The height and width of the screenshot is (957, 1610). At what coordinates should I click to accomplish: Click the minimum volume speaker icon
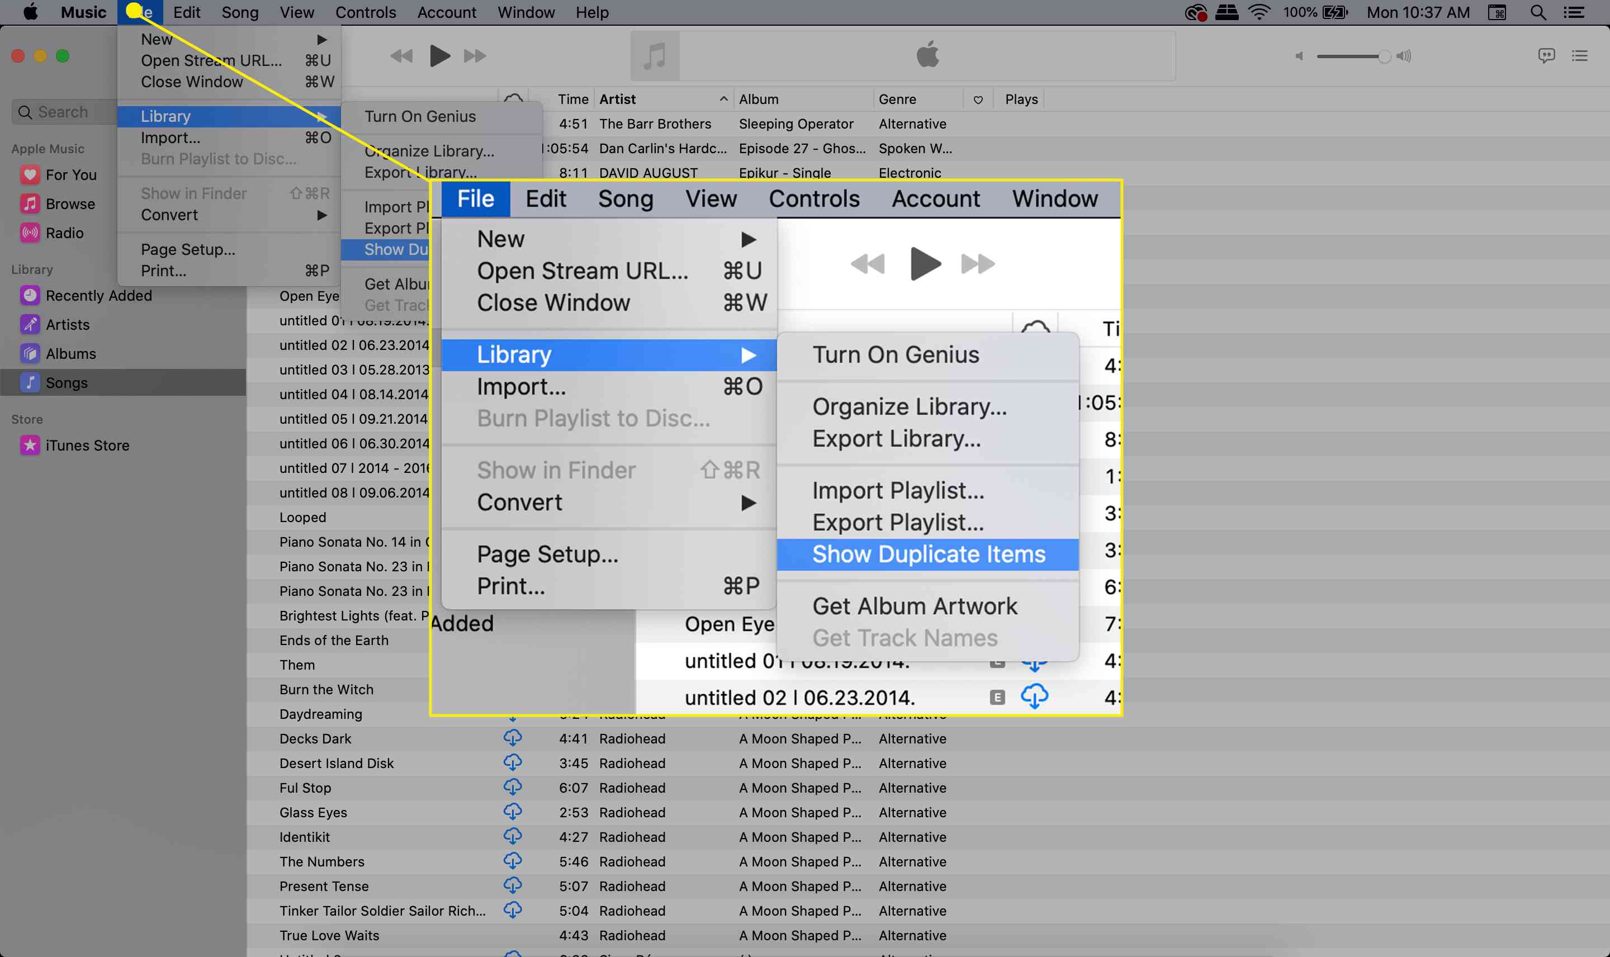click(1299, 56)
